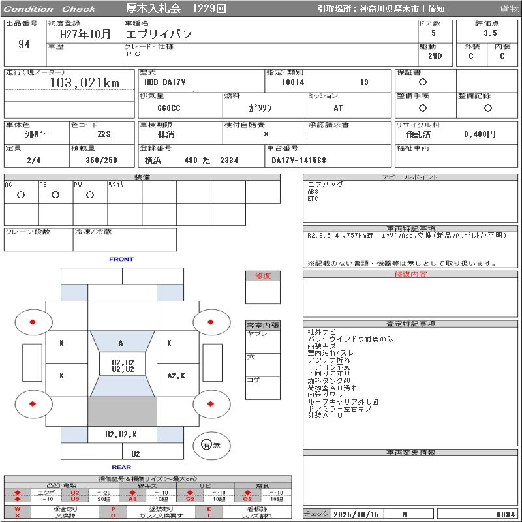Viewport: 522px width, 522px height.
Task: Click the × mark under 検付自賠責
Action: (x=266, y=134)
